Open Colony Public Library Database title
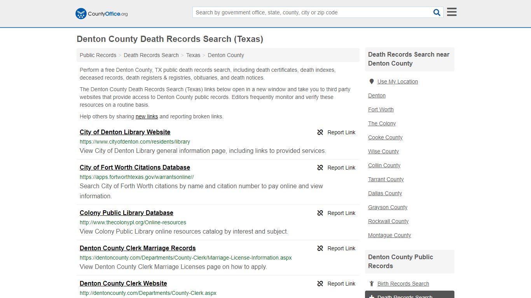The height and width of the screenshot is (298, 531). tap(126, 213)
